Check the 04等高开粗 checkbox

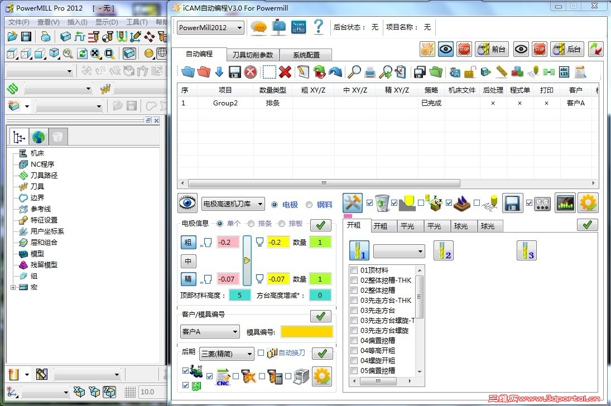click(x=354, y=351)
